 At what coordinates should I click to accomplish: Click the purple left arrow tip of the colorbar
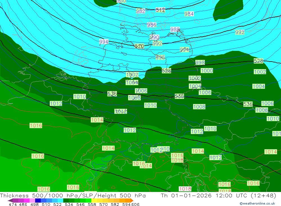click(10, 200)
